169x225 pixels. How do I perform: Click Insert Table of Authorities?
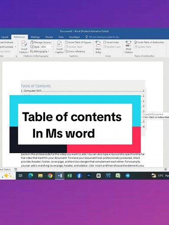coord(149,42)
